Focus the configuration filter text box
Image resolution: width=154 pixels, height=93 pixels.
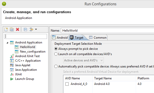click(x=26, y=36)
